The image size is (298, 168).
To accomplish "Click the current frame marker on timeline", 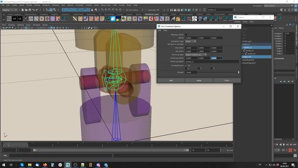I will pyautogui.click(x=8, y=144).
